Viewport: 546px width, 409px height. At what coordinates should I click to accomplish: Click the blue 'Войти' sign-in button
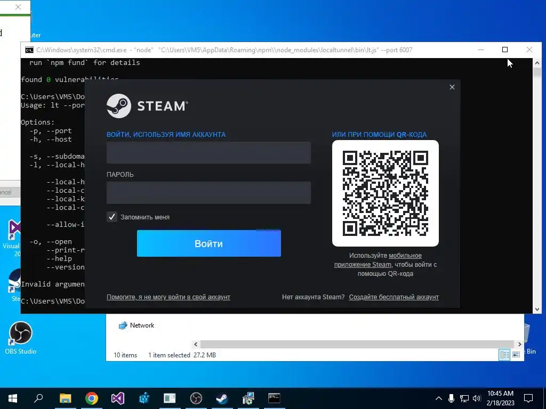pyautogui.click(x=209, y=243)
